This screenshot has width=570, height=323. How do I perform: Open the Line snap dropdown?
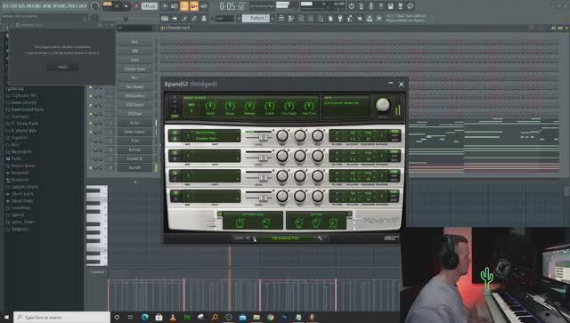[224, 18]
